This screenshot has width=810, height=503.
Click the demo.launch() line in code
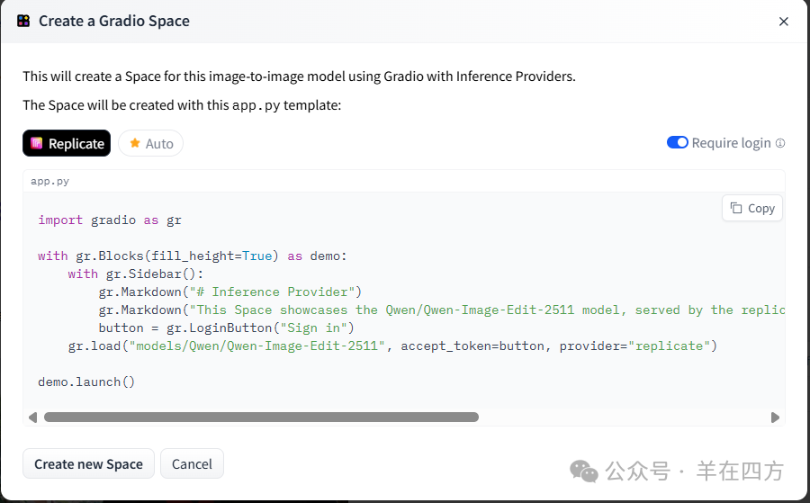[86, 382]
